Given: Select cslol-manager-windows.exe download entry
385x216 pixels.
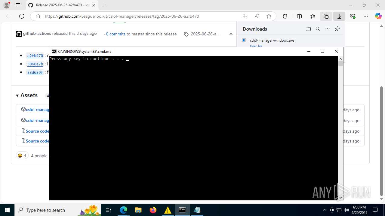Looking at the screenshot, I should coord(272,40).
